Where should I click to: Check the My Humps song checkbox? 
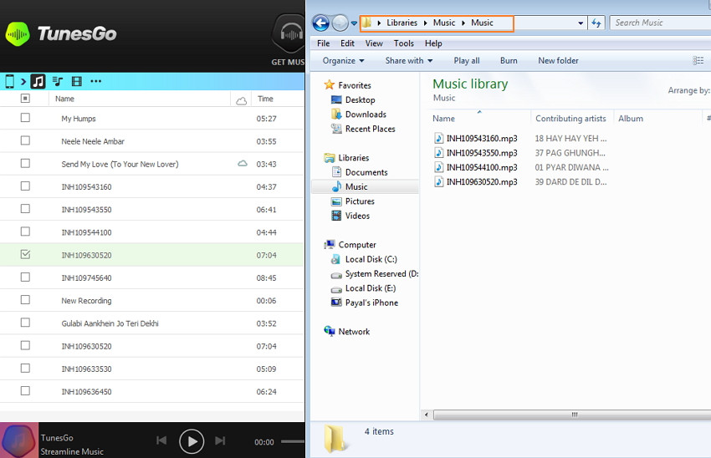tap(25, 118)
